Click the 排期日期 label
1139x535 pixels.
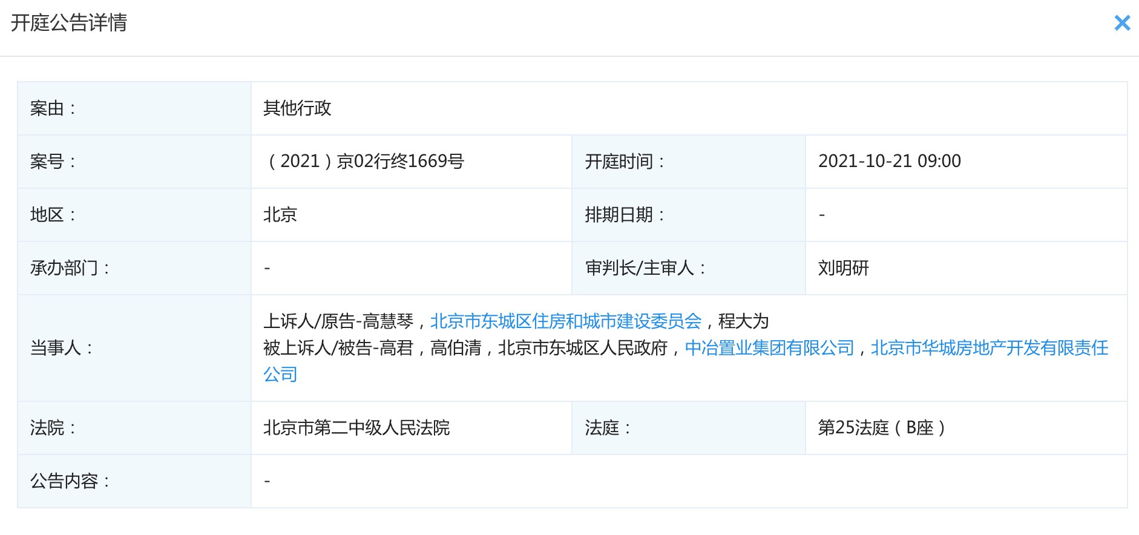(625, 215)
